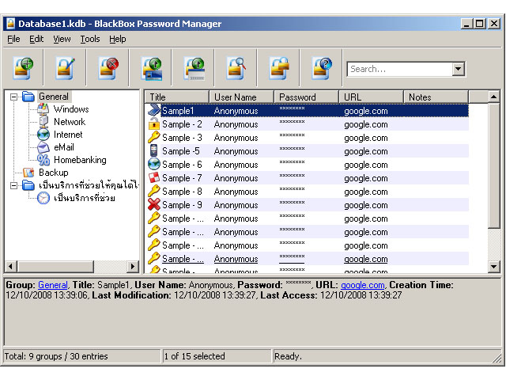Open the File menu
Image resolution: width=506 pixels, height=380 pixels.
point(13,39)
